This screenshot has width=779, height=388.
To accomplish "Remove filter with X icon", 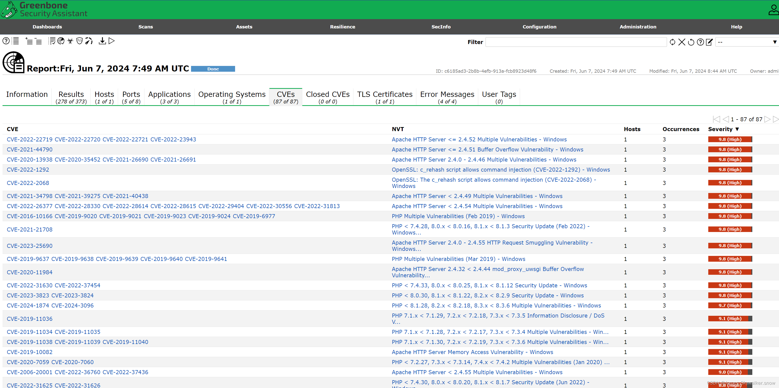I will click(x=682, y=42).
